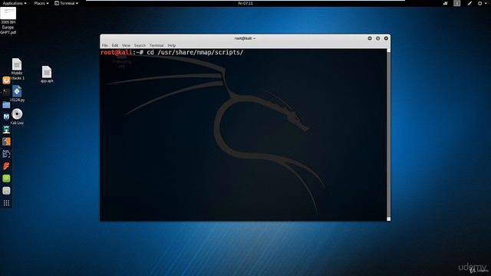Open the Files folder icon in dock
Screen dimensions: 491x276
(x=6, y=105)
